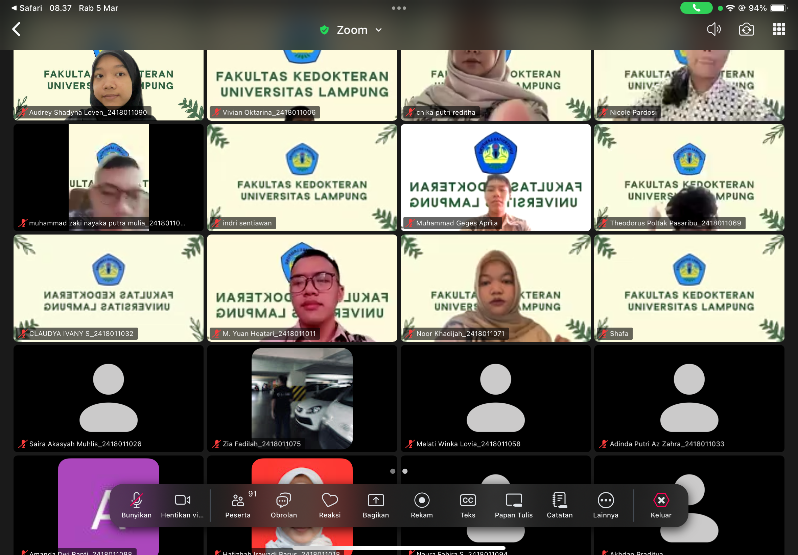Open the Peserta participants list
Screen dimensions: 798x555
pyautogui.click(x=238, y=505)
